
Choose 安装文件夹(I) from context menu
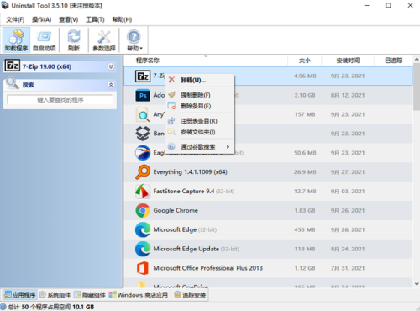pyautogui.click(x=200, y=132)
